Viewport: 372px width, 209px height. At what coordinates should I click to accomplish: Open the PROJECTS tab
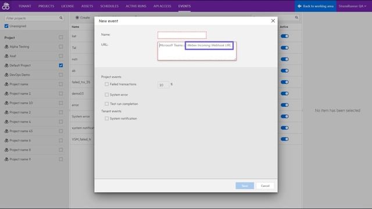(x=46, y=6)
